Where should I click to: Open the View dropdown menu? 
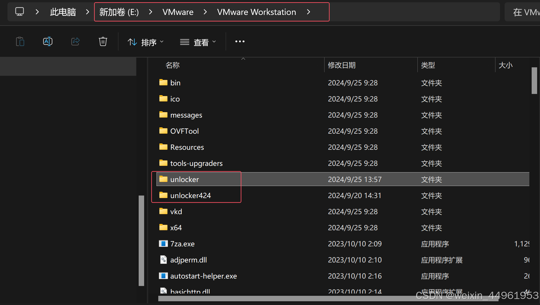tap(198, 42)
